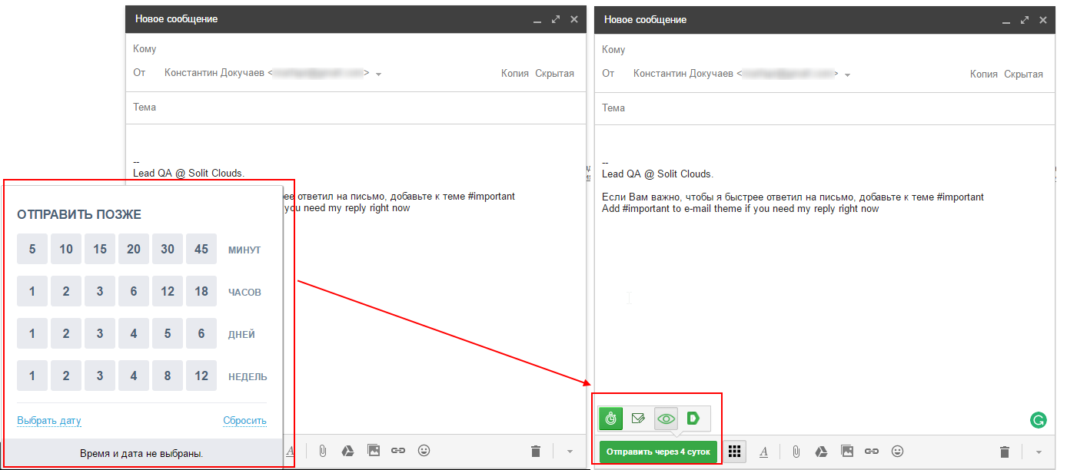Click the Время и дата не выбраны status
Screen dimensions: 1067x470
141,454
